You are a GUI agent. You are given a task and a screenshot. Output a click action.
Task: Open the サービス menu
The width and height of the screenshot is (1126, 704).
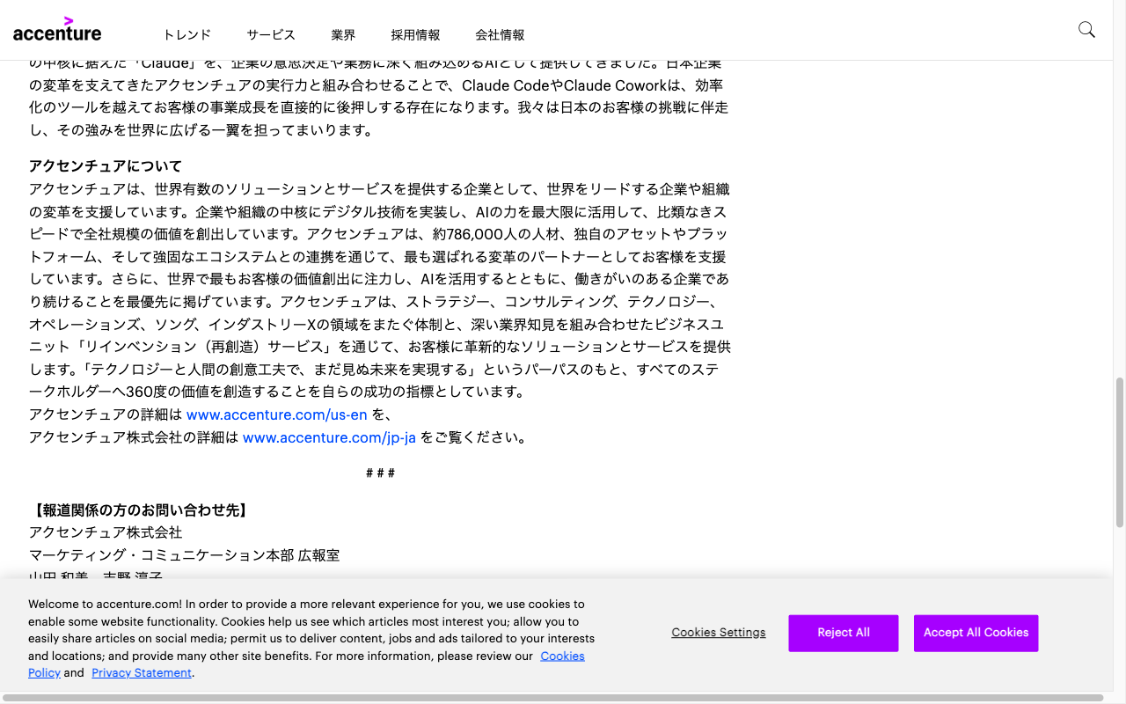click(x=271, y=35)
